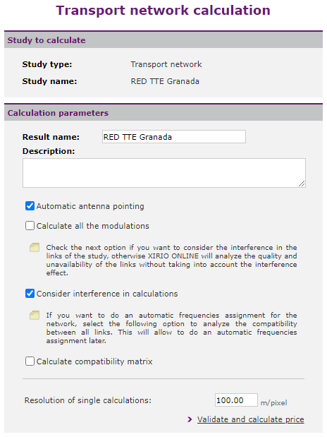Enable the Calculate all the modulations checkbox
Viewport: 327px width, 437px height.
[x=30, y=225]
